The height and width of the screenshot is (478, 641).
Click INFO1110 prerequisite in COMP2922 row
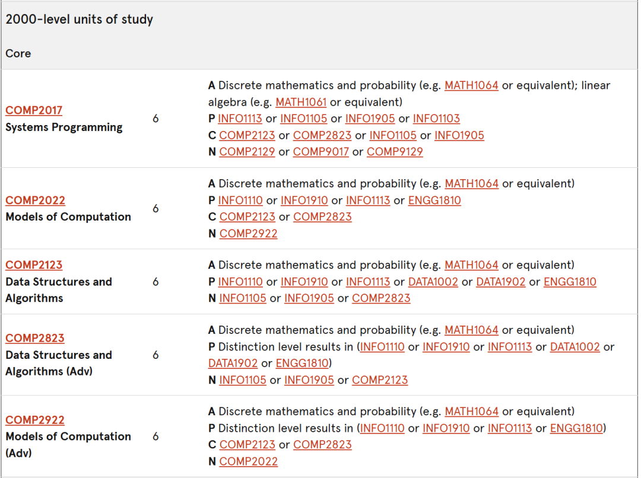[382, 428]
